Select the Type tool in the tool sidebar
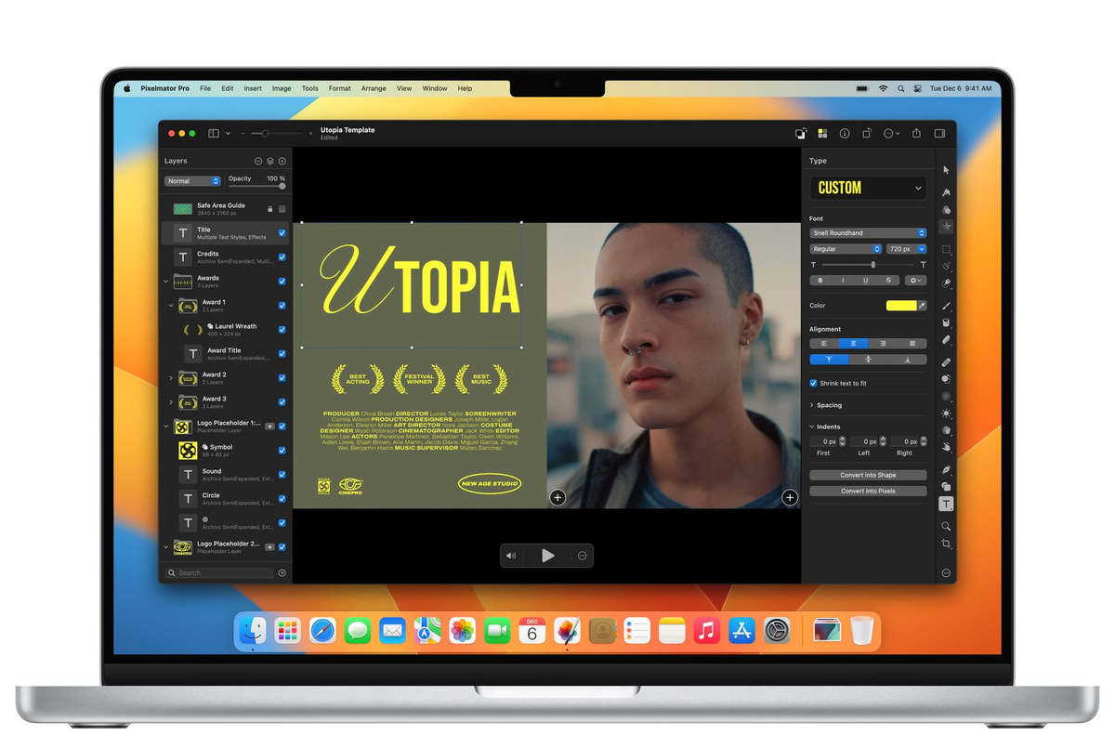1115x735 pixels. 946,504
